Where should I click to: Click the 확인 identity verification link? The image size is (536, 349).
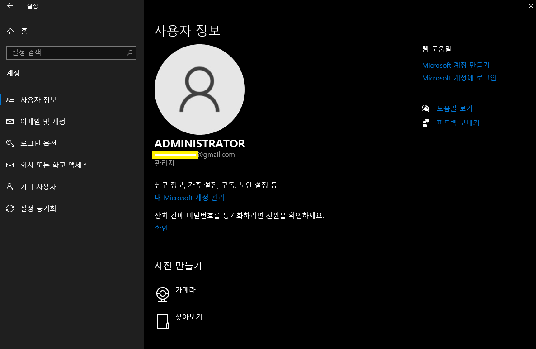point(161,228)
